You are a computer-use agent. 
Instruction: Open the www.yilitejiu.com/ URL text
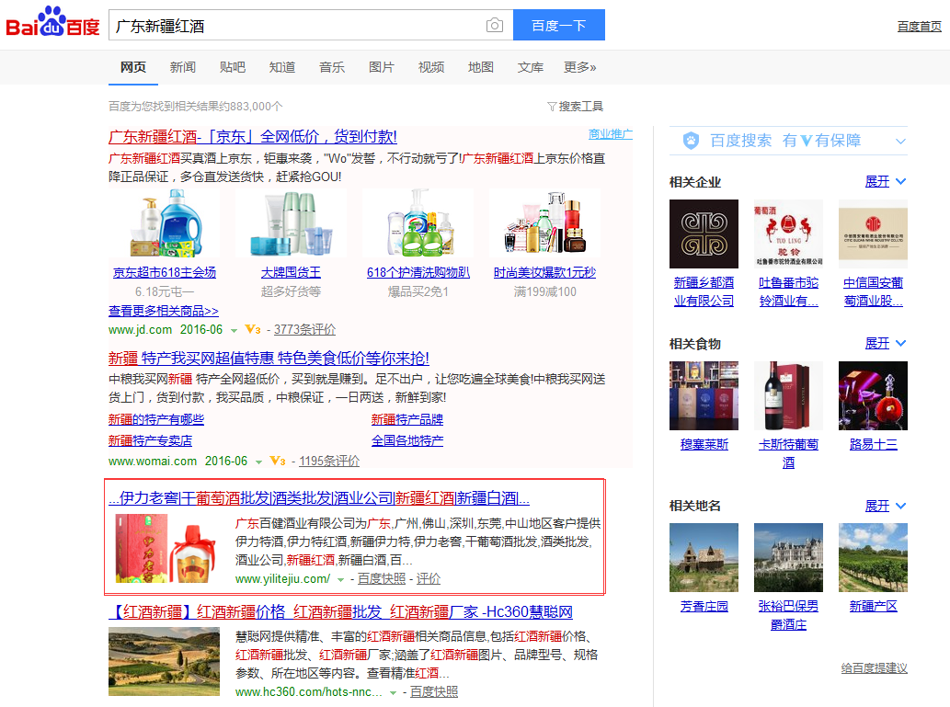(283, 578)
